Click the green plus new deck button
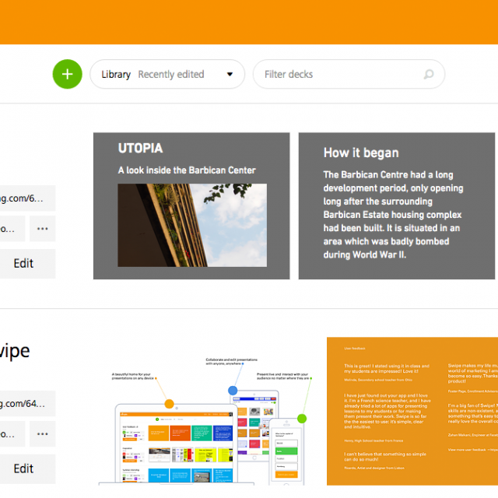 pyautogui.click(x=67, y=74)
